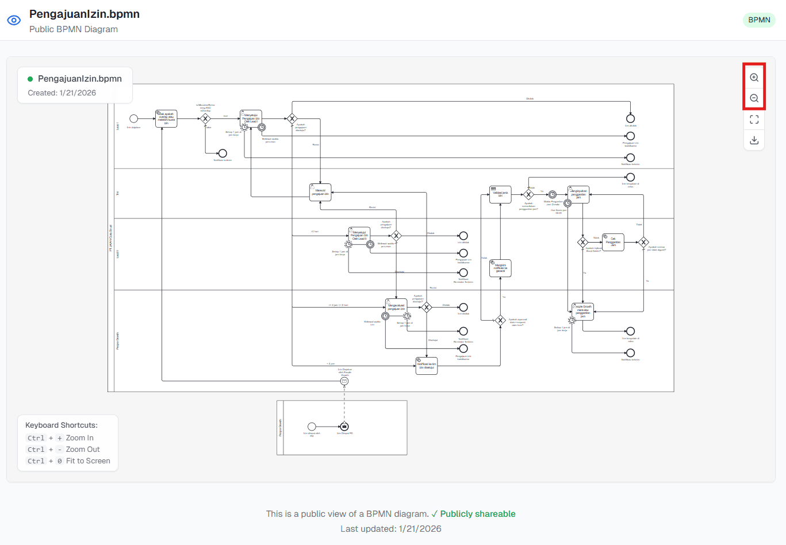This screenshot has height=545, width=786.
Task: Click the 'Publicly shareable' link
Action: tap(477, 513)
